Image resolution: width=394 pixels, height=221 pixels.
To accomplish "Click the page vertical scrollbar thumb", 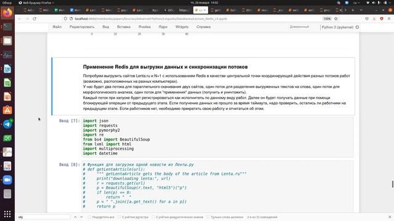I will pyautogui.click(x=393, y=184).
